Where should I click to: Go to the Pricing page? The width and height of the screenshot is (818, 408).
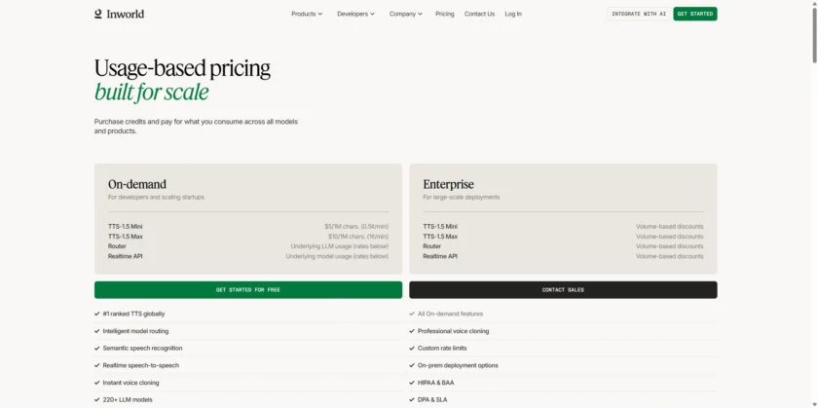tap(445, 14)
